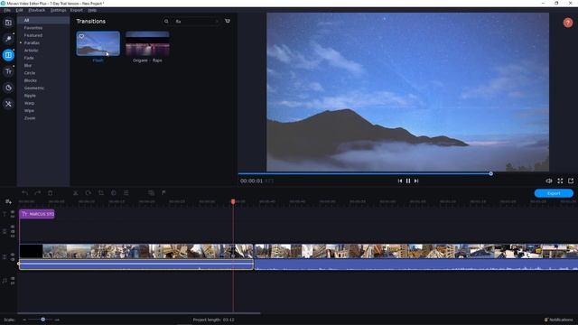The image size is (578, 325).
Task: Add a marker with flag icon
Action: pos(163,192)
